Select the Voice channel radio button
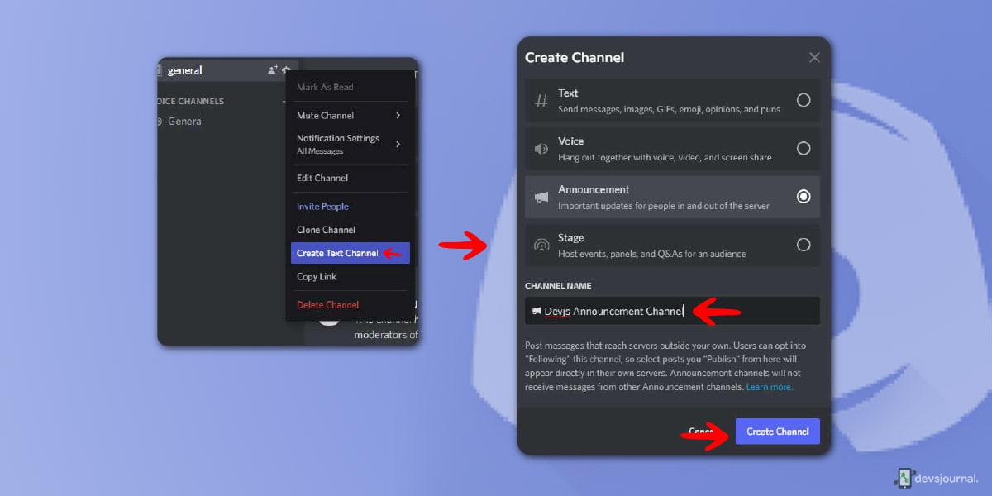 coord(804,149)
